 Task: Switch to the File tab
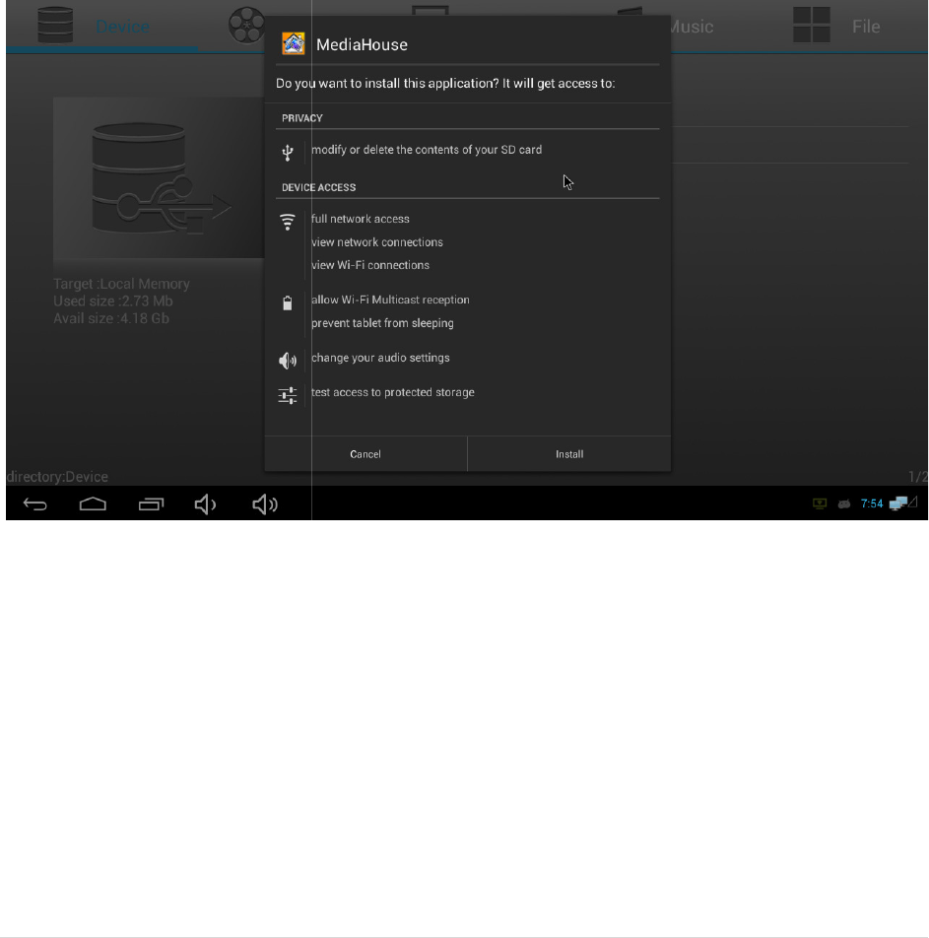tap(866, 27)
